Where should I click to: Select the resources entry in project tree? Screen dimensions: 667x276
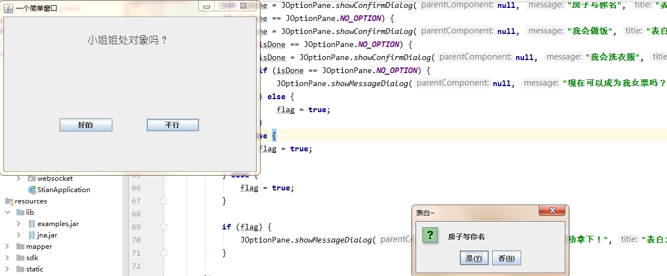click(31, 201)
